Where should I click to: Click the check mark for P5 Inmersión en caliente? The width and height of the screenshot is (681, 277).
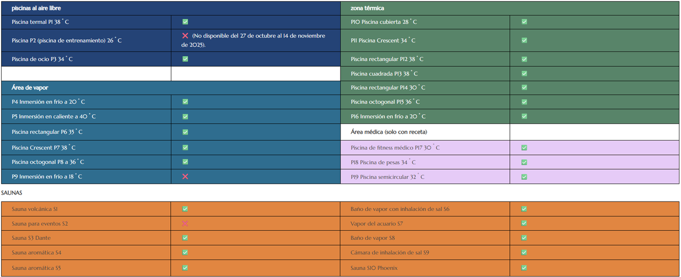point(185,116)
